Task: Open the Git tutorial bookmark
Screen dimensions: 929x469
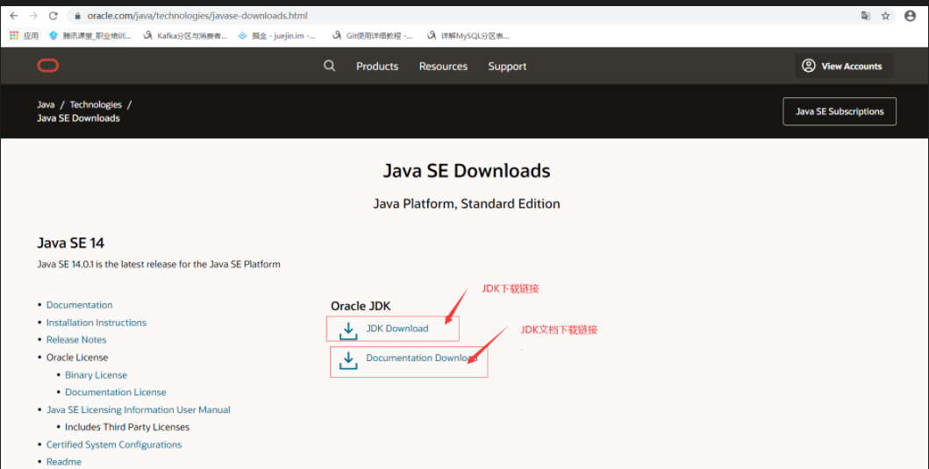Action: 373,36
